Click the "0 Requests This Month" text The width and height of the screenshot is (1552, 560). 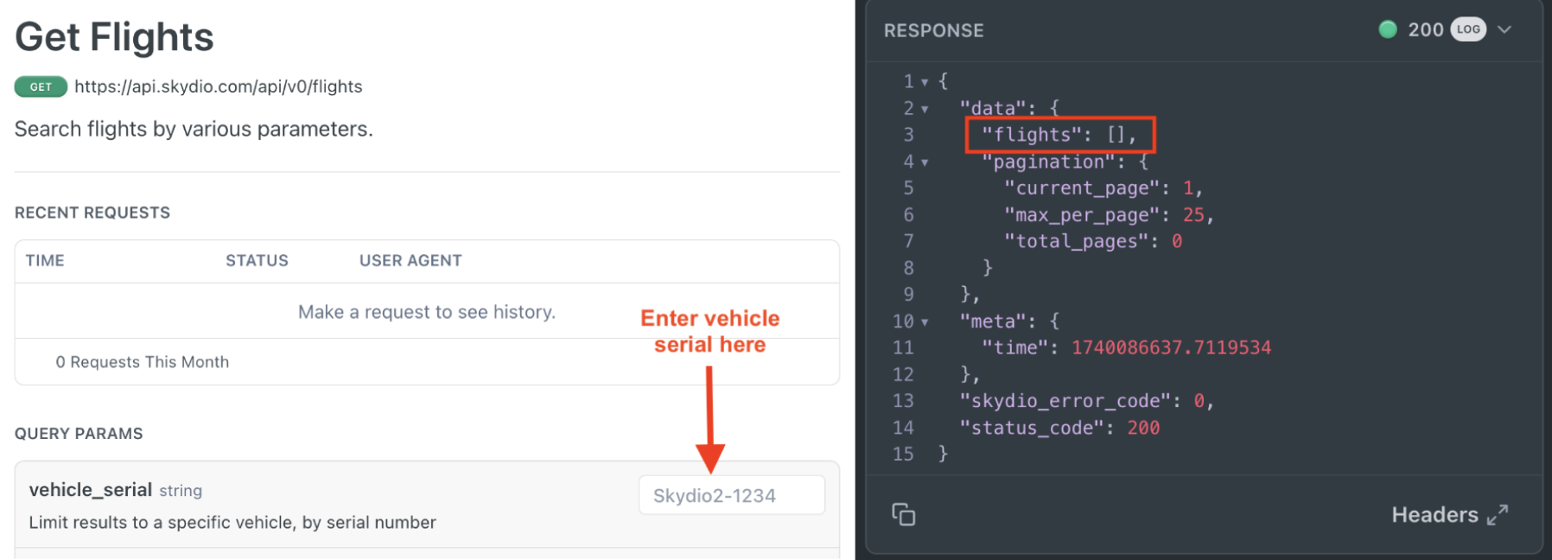tap(143, 362)
